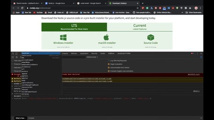Image resolution: width=214 pixels, height=120 pixels.
Task: Open the Default levels dropdown
Action: [92, 57]
